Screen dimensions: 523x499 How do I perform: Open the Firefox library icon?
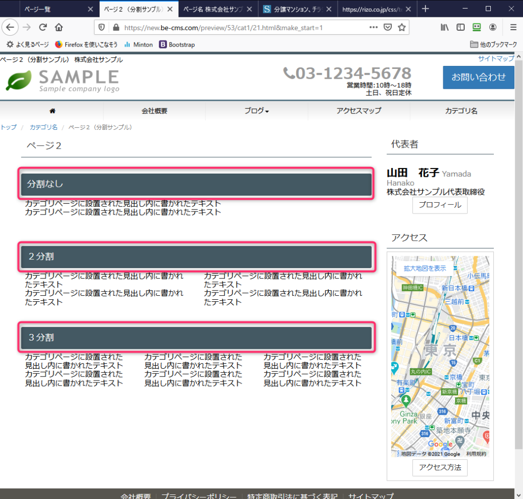point(444,28)
